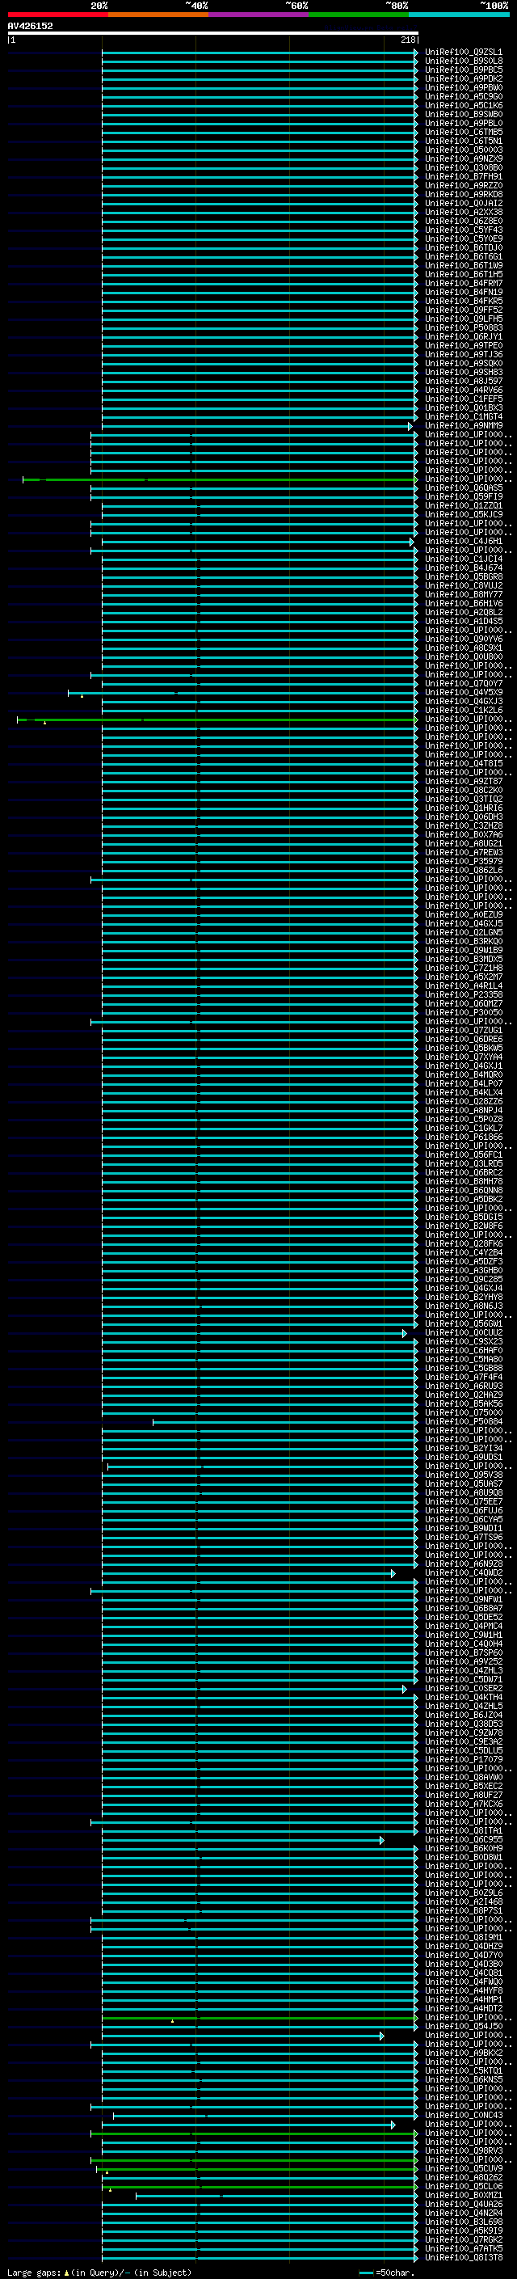Click the UniRef100_A1D4S5 label
The image size is (517, 2279).
(463, 621)
